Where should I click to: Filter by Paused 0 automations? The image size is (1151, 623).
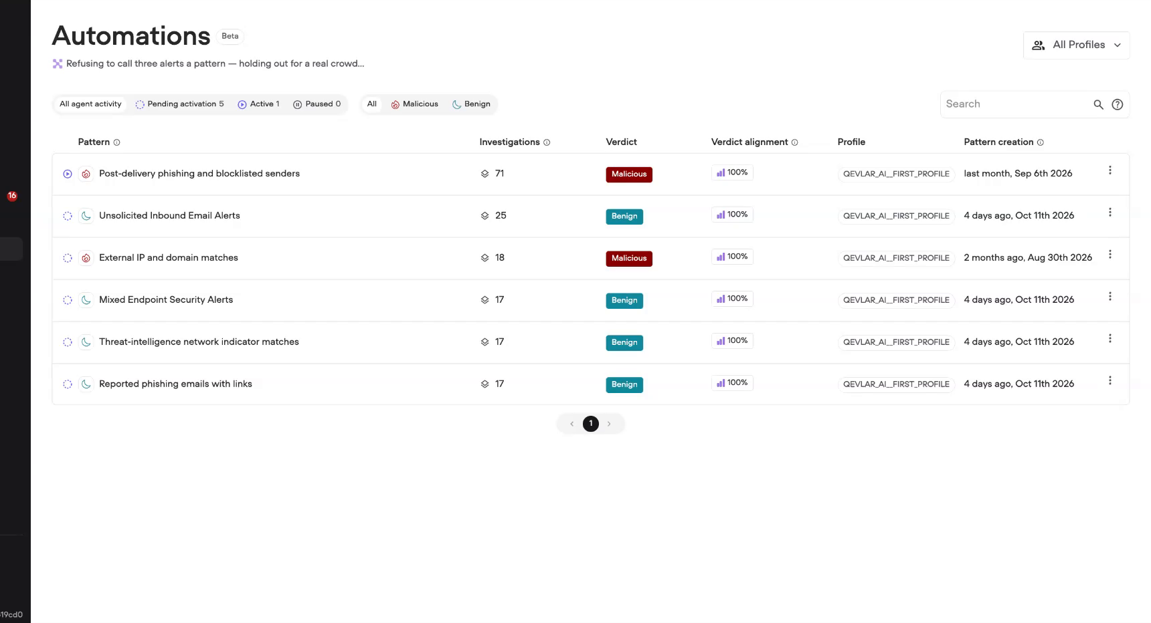pos(317,104)
